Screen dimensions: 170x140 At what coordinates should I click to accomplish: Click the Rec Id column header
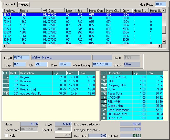[x=30, y=10]
